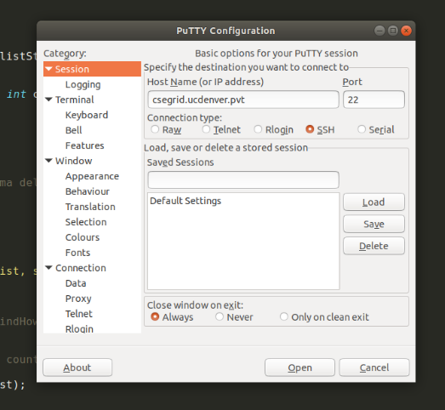Open Fonts settings

click(77, 253)
